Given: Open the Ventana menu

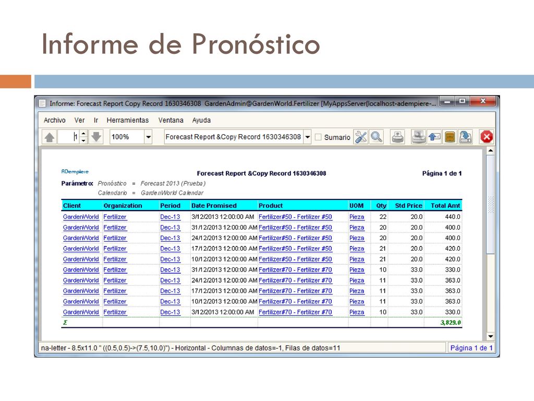Looking at the screenshot, I should 171,120.
